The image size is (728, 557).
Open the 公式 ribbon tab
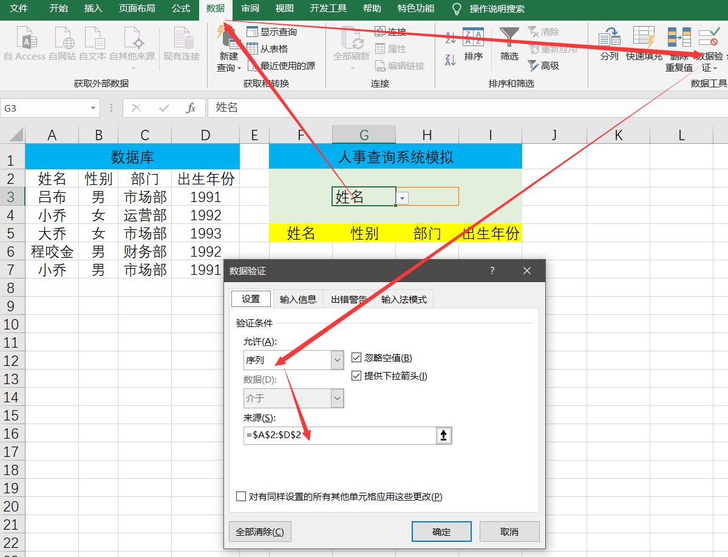click(x=180, y=8)
